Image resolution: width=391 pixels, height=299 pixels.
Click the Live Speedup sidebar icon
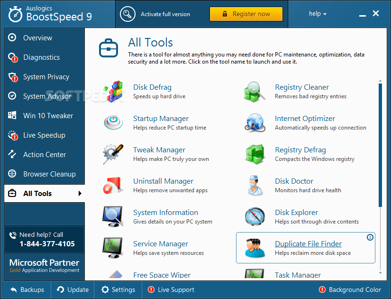click(13, 135)
